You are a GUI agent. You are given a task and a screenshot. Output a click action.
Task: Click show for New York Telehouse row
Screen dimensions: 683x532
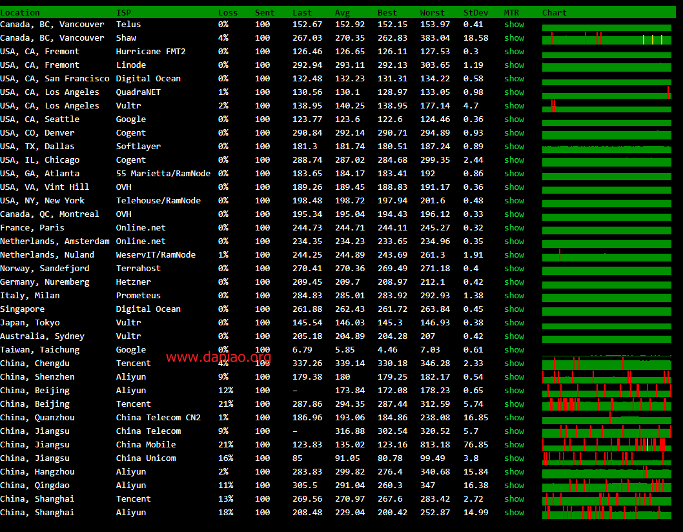(x=514, y=200)
